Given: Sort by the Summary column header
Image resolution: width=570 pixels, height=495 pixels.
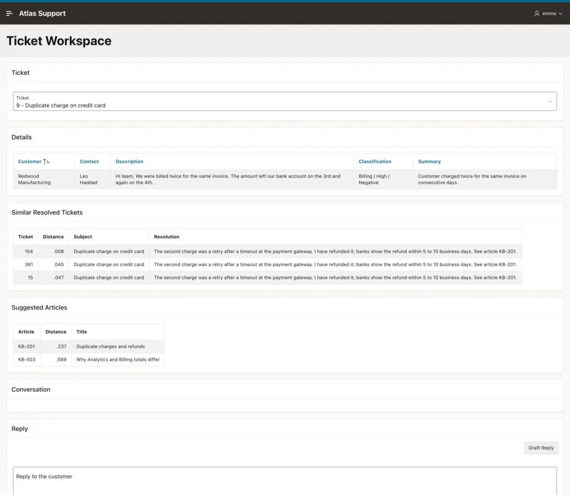Looking at the screenshot, I should (429, 161).
